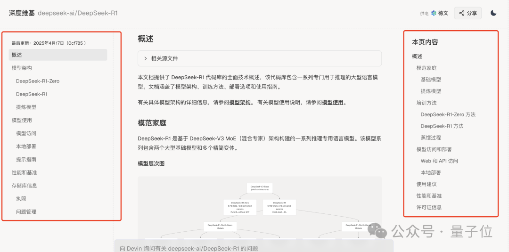Jump to 本地部署 in the page outline
Image resolution: width=509 pixels, height=252 pixels.
(x=431, y=172)
